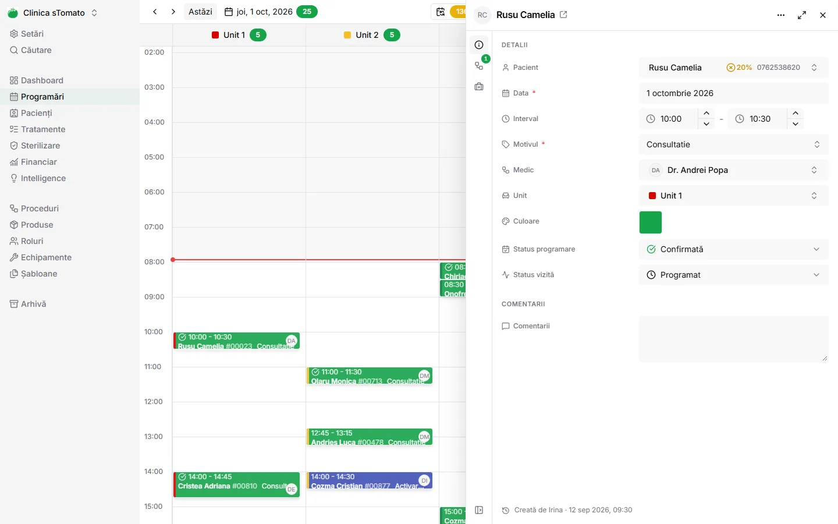Open the three-dot more options menu
This screenshot has height=524, width=838.
coord(781,15)
